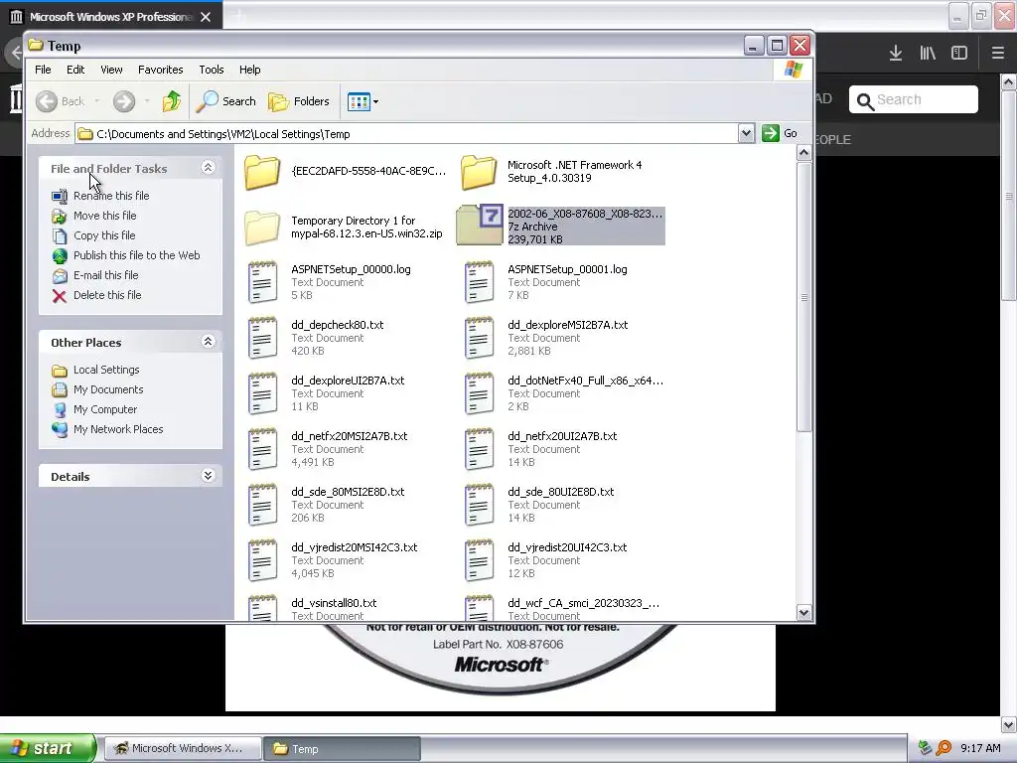Click Move this file

[104, 216]
